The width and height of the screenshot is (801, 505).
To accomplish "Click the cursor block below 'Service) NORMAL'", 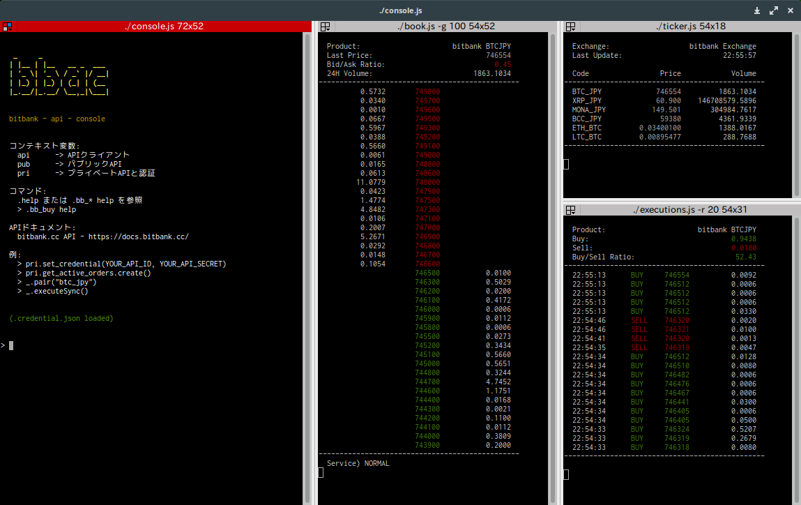I will 321,473.
